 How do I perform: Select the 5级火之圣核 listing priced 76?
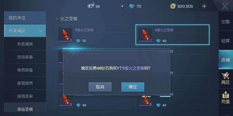click(x=92, y=35)
